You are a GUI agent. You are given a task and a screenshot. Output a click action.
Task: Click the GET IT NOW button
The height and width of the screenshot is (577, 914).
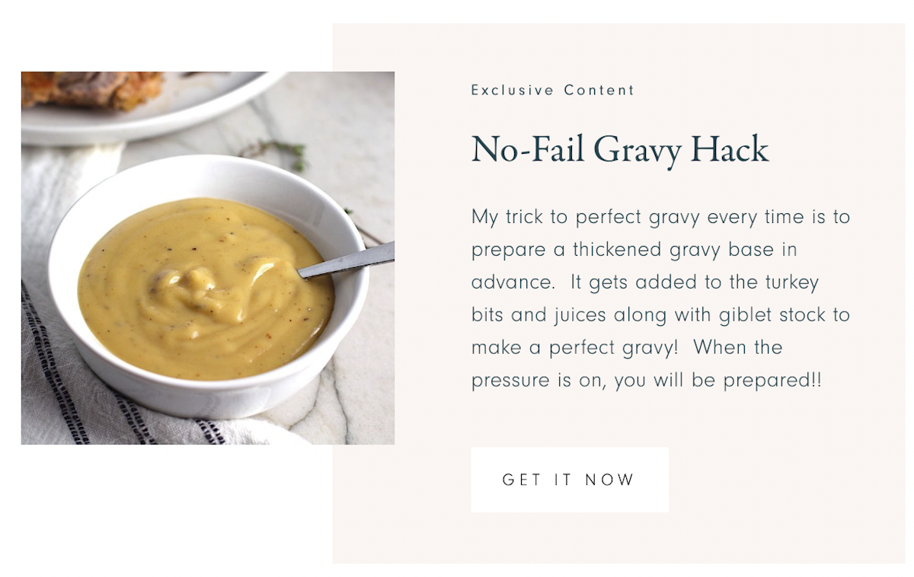click(569, 480)
